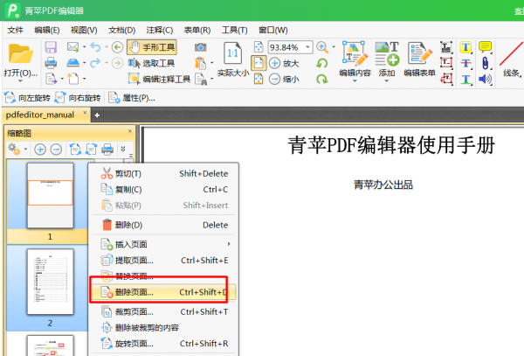Click the strikethrough T icon
The height and width of the screenshot is (356, 524).
point(465,63)
